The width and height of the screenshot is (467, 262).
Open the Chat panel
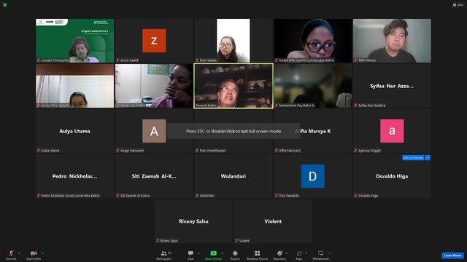(x=190, y=255)
